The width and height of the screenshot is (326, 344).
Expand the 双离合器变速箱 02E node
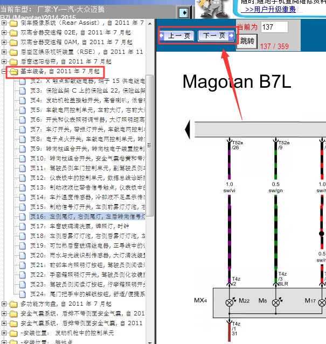[x=4, y=32]
